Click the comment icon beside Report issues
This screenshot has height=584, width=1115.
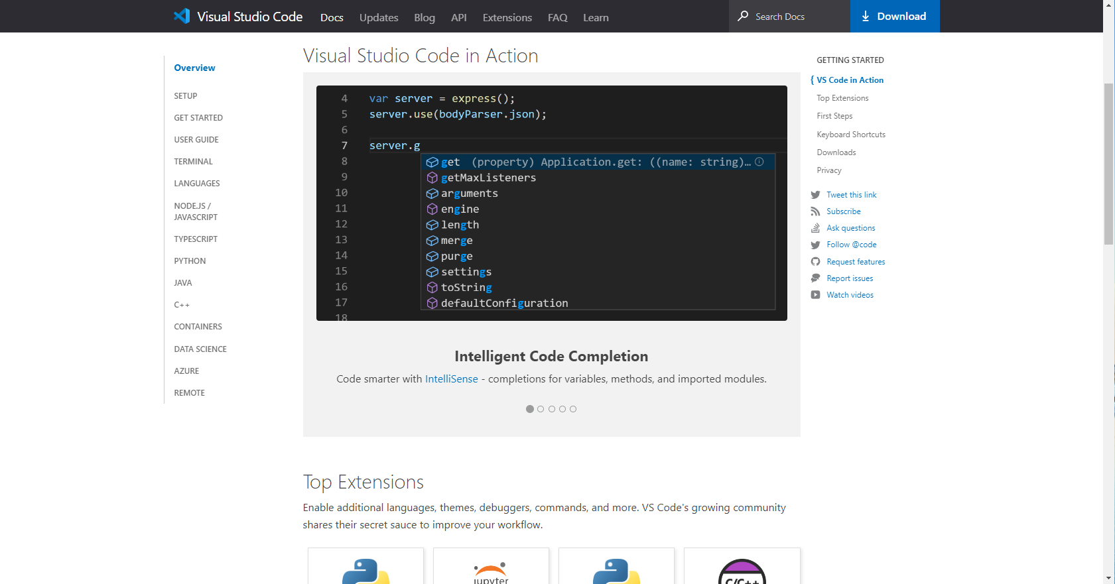[815, 278]
